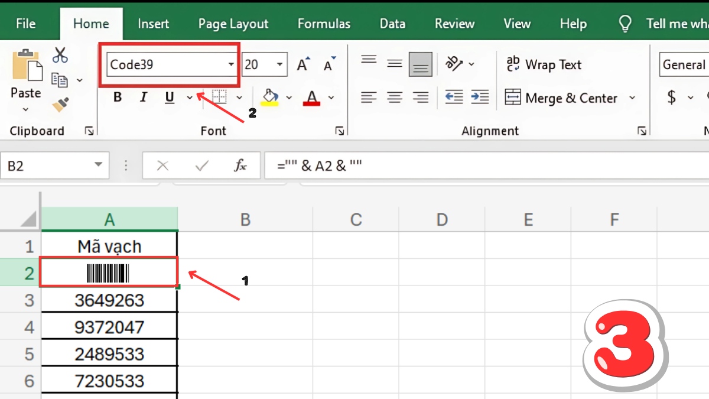
Task: Click accounting dollar format icon
Action: [672, 98]
